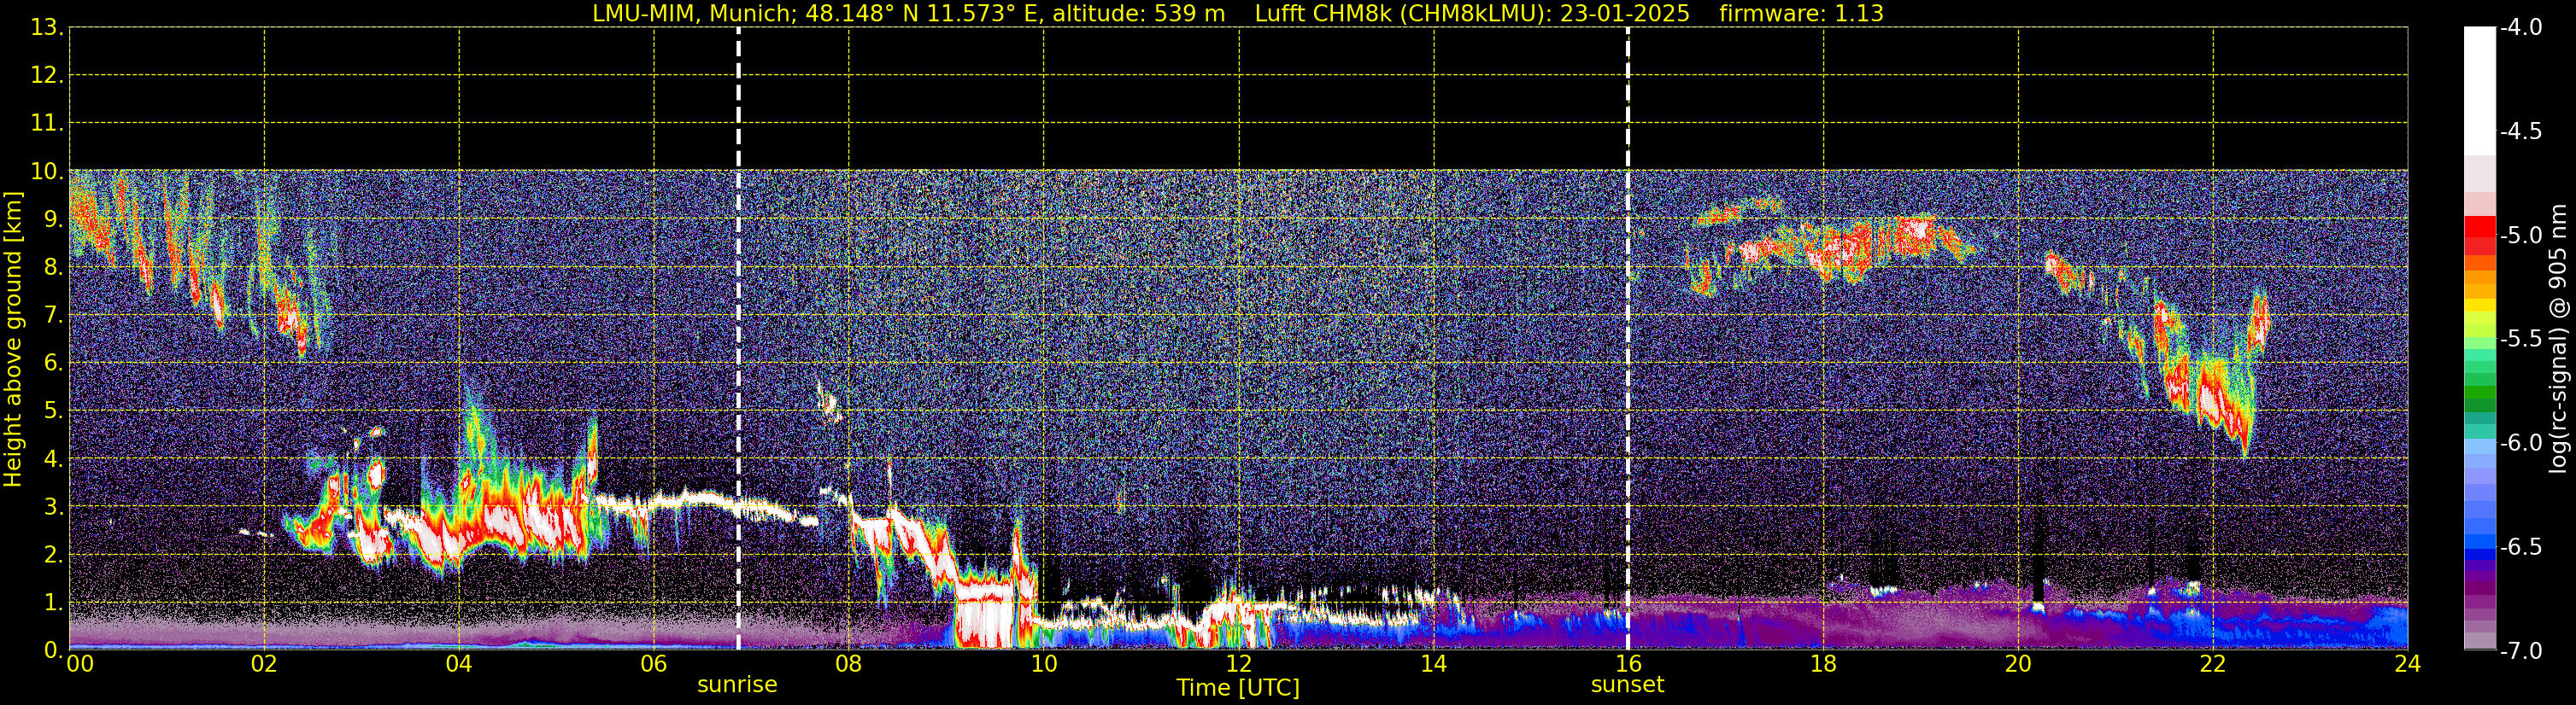Click the plot title starting 'LMU-MIM, Munich'
This screenshot has height=705, width=2576.
(1238, 13)
